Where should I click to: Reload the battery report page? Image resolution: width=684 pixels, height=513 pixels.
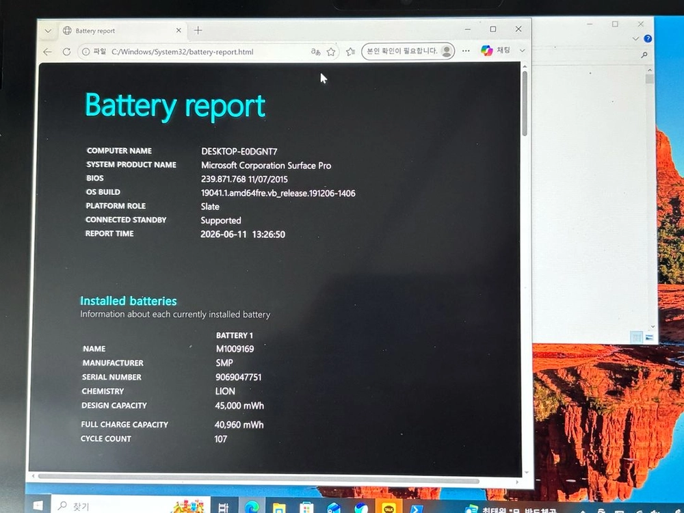(66, 52)
